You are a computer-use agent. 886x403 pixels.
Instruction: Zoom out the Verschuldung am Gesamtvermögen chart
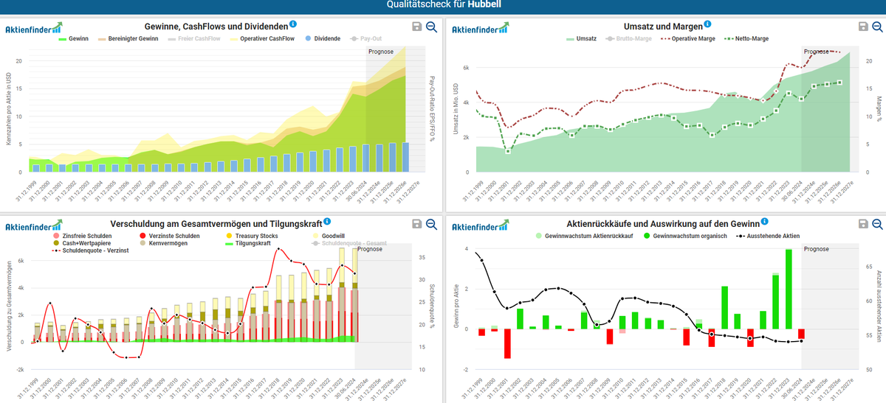click(431, 224)
